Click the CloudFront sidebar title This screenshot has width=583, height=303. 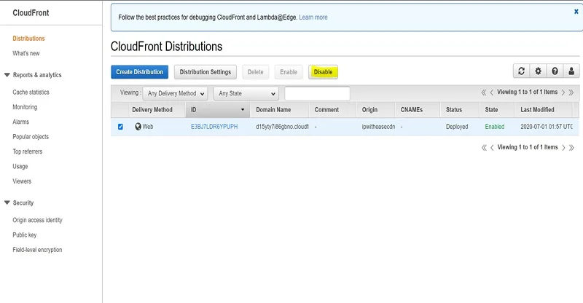31,12
